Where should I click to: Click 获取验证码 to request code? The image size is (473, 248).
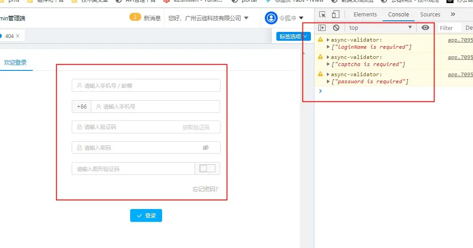[196, 127]
